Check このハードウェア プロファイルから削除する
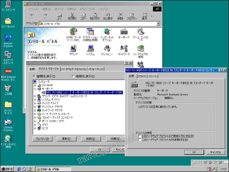Viewport: 229px width, 172px height. click(x=140, y=140)
